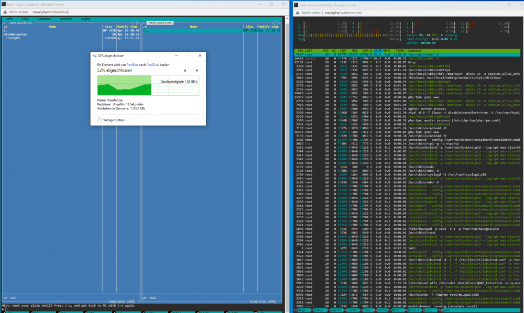This screenshot has height=313, width=524.
Task: Open the Options menu in Midnight Commander
Action: click(66, 19)
